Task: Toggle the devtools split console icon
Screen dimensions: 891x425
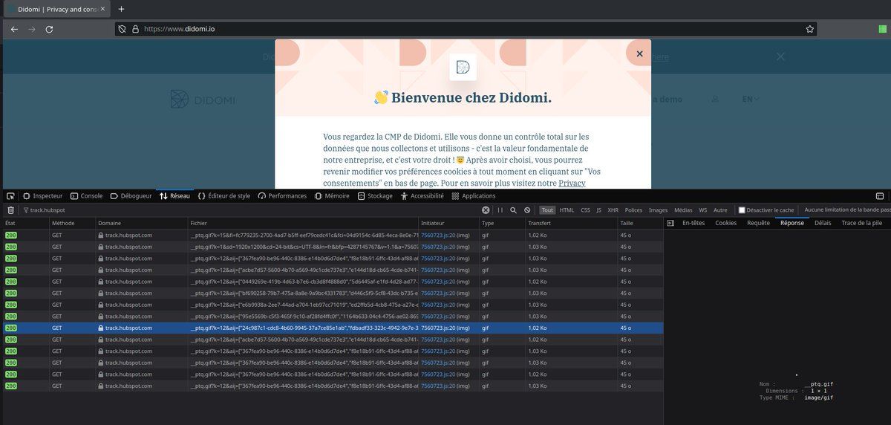Action: tap(880, 196)
